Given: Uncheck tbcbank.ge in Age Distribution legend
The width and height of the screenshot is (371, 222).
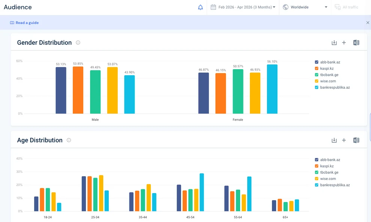Looking at the screenshot, I should [317, 172].
